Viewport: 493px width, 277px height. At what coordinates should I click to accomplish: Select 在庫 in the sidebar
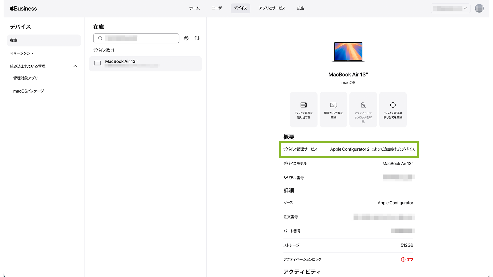(x=44, y=40)
